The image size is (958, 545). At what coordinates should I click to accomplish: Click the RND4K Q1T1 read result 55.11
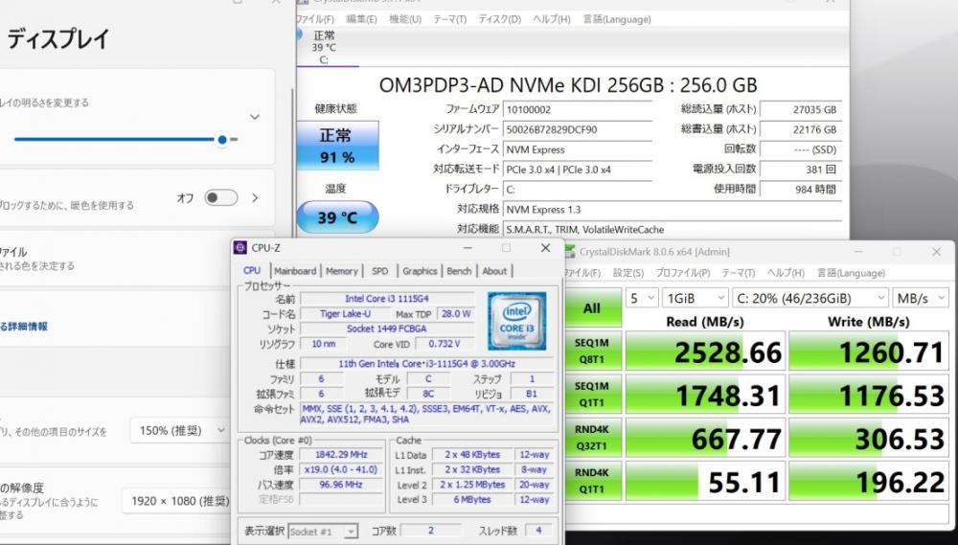[x=705, y=482]
